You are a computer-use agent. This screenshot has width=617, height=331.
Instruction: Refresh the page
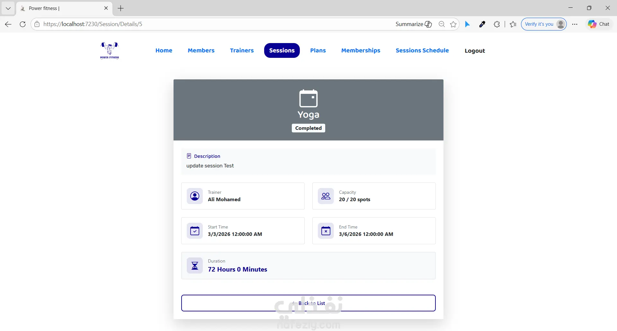click(22, 24)
